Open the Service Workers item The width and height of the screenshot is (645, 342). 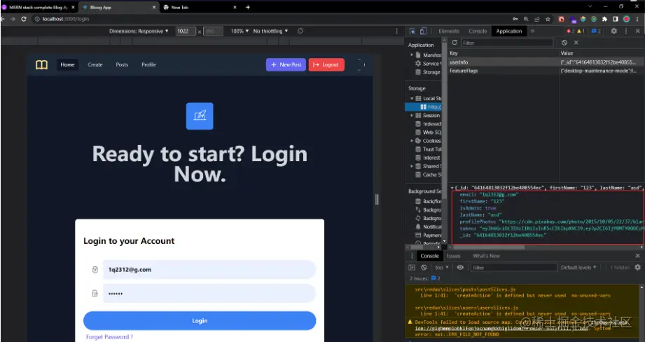coord(427,64)
